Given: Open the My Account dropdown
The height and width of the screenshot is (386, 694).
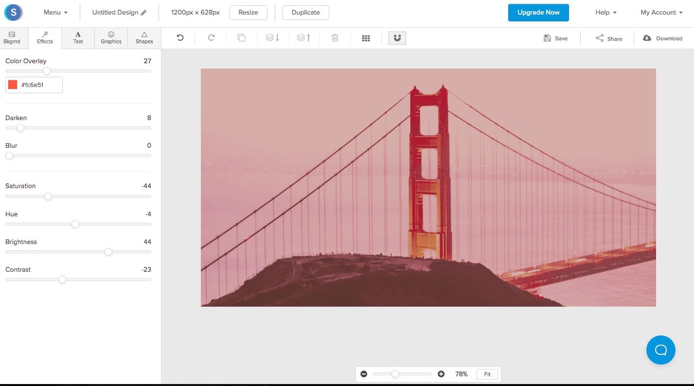Looking at the screenshot, I should coord(661,13).
